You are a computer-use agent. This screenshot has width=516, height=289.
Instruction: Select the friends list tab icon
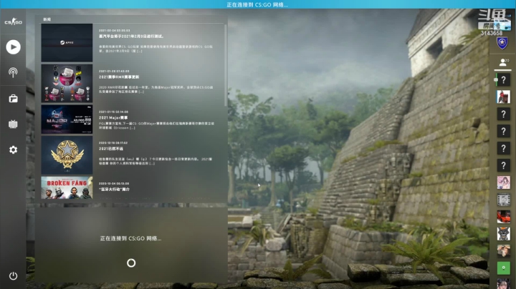[503, 62]
